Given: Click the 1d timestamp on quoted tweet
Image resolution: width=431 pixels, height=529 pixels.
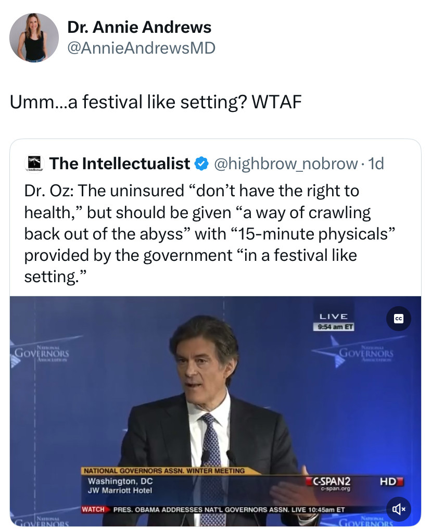Looking at the screenshot, I should click(x=376, y=163).
